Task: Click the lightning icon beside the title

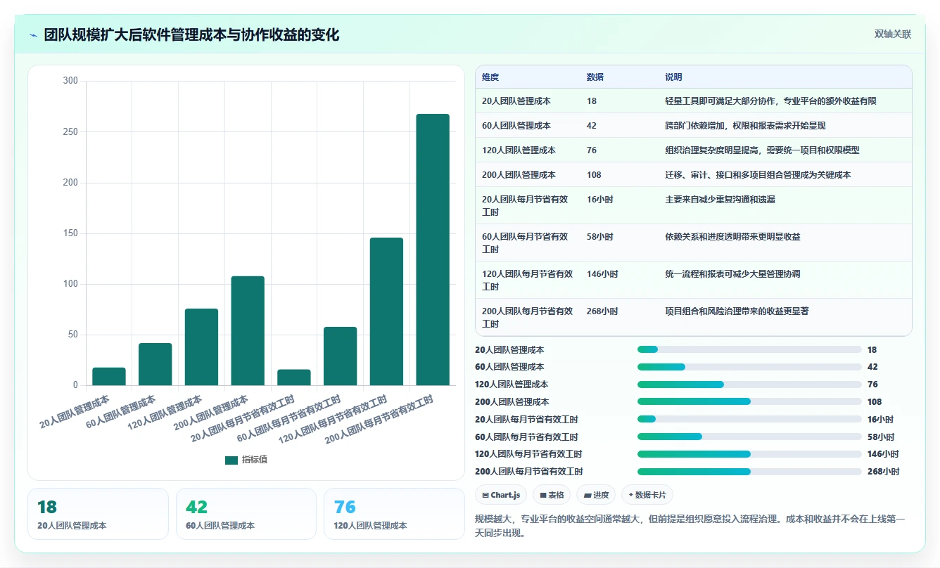Action: click(34, 35)
